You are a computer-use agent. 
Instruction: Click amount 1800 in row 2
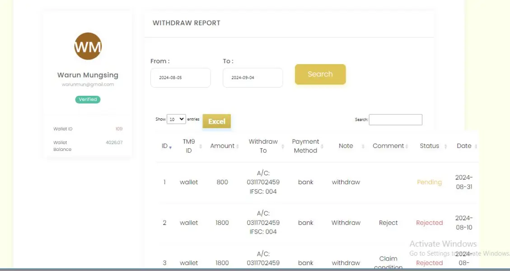[222, 223]
